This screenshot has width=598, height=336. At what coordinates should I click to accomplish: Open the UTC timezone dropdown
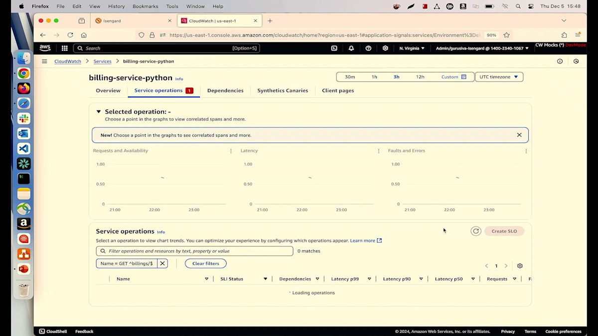pos(499,77)
